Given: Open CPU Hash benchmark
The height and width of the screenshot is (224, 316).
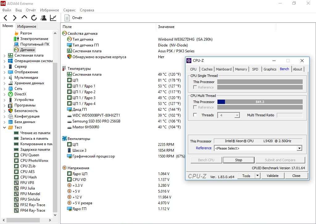Looking at the screenshot, I should click(25, 177).
